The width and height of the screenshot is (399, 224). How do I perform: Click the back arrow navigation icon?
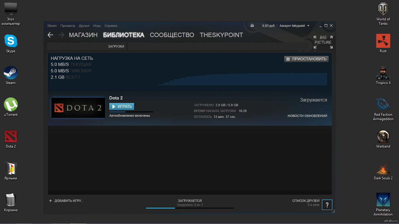click(50, 35)
